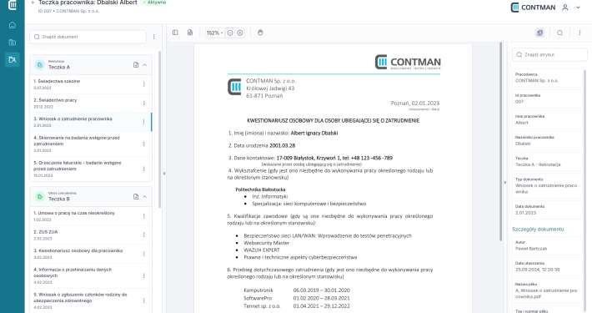Collapse the Teczka B section
The image size is (592, 313).
tap(144, 197)
